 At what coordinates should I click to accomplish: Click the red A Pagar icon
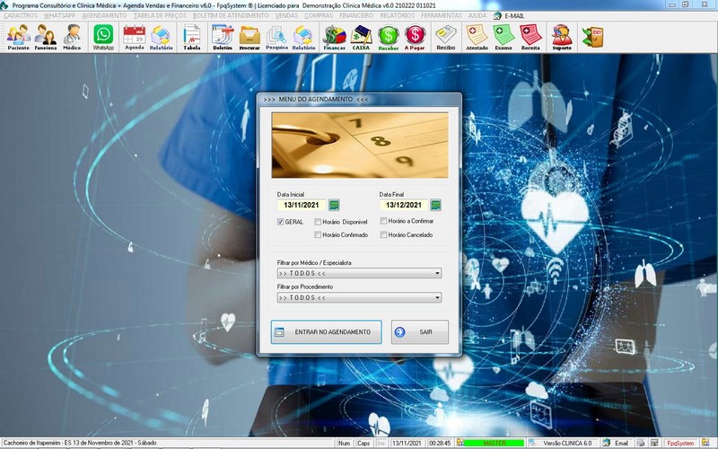coord(415,37)
